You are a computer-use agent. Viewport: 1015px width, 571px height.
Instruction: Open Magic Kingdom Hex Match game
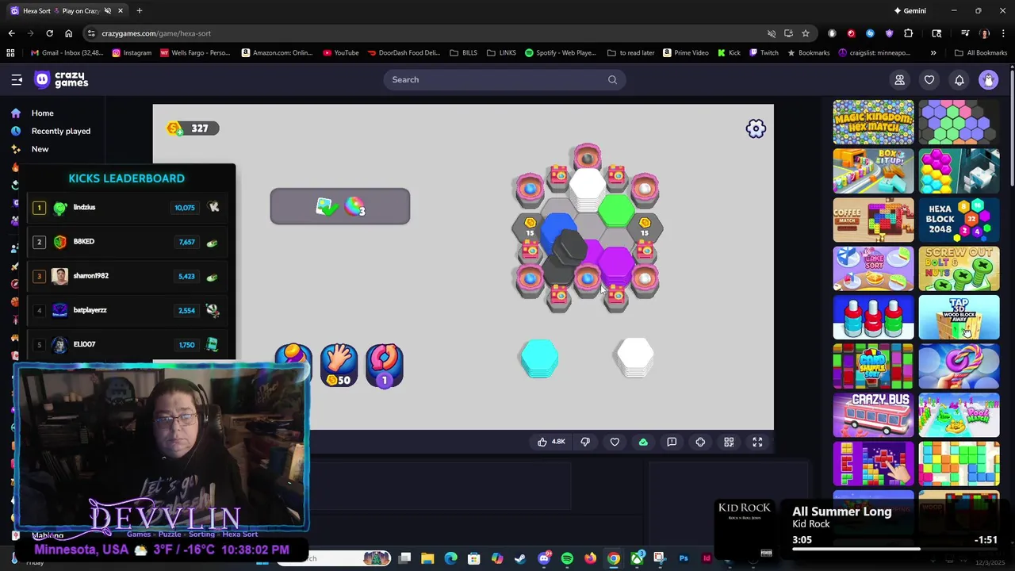point(873,122)
